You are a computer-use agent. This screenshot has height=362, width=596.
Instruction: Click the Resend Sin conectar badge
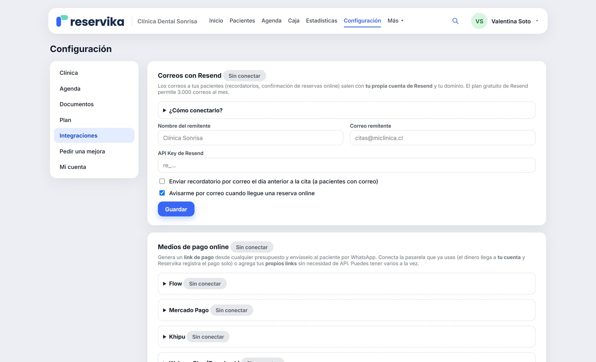(x=244, y=76)
